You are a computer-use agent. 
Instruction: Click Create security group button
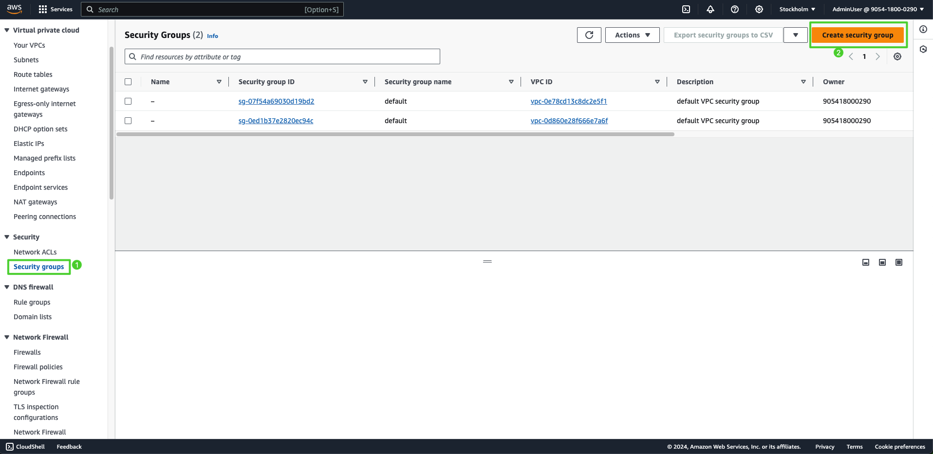pyautogui.click(x=858, y=35)
